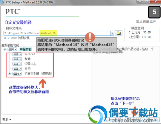Click the 'C上必需: 370 MB' text
The width and height of the screenshot is (161, 124).
point(140,37)
